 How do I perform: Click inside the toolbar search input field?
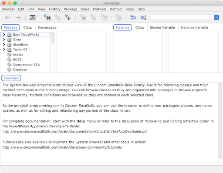point(182,17)
